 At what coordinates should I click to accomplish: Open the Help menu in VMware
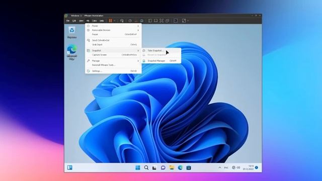(102, 21)
